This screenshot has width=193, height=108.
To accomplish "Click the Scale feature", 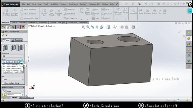I will click(x=165, y=11).
